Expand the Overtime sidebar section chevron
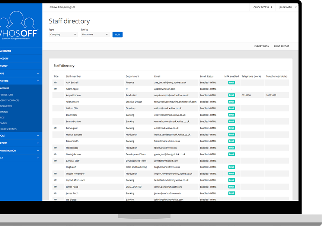322x226 pixels. (38, 81)
